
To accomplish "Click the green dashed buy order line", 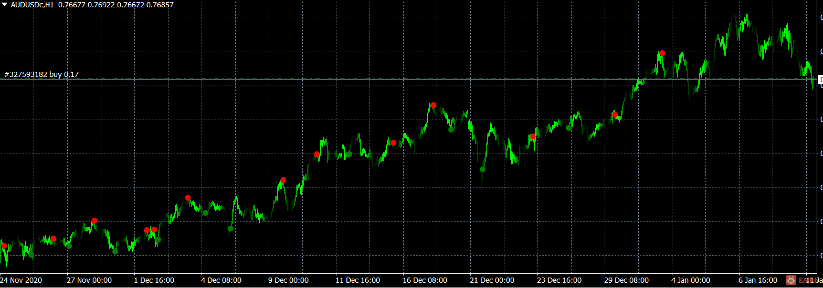I will point(407,79).
